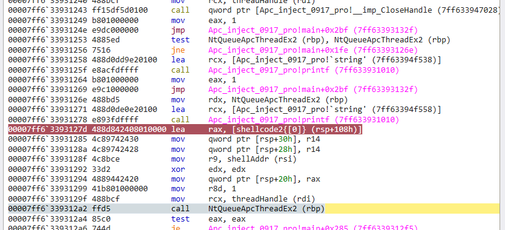This screenshot has height=230, width=505.
Task: Click operand 'r8d, 1'
Action: 222,189
